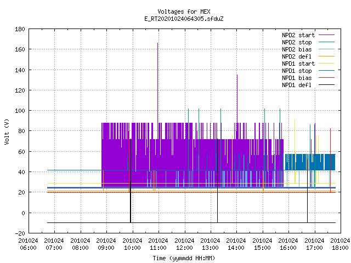
Task: Click the orange NPD2 defl legend line
Action: [x=327, y=56]
